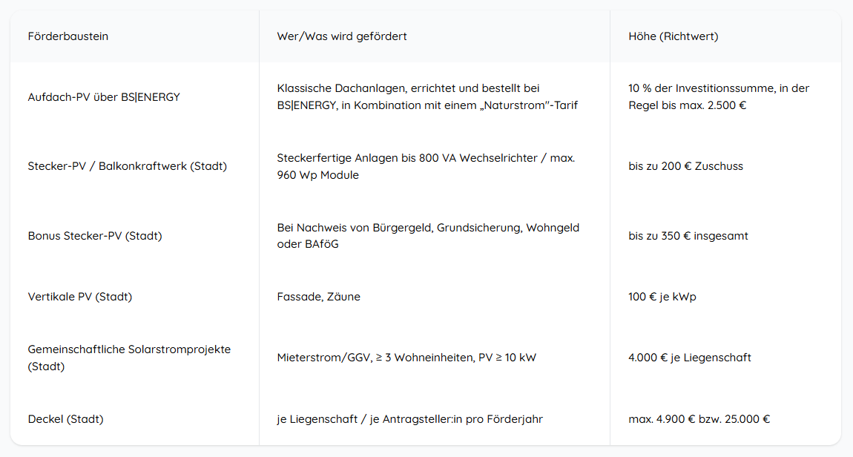Click the bis zu 200 € Zuschuss value

click(685, 166)
